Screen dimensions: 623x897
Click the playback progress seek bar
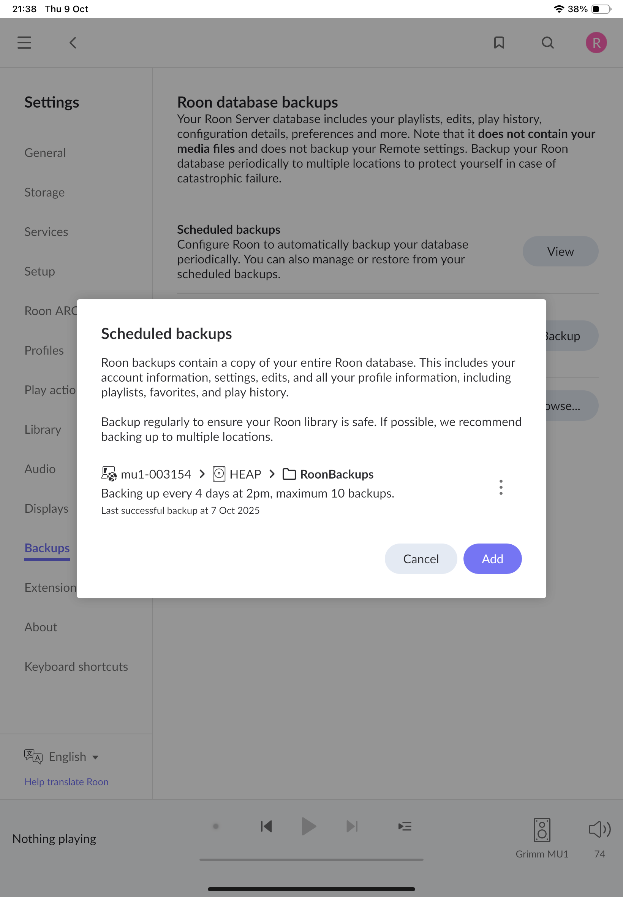tap(311, 859)
